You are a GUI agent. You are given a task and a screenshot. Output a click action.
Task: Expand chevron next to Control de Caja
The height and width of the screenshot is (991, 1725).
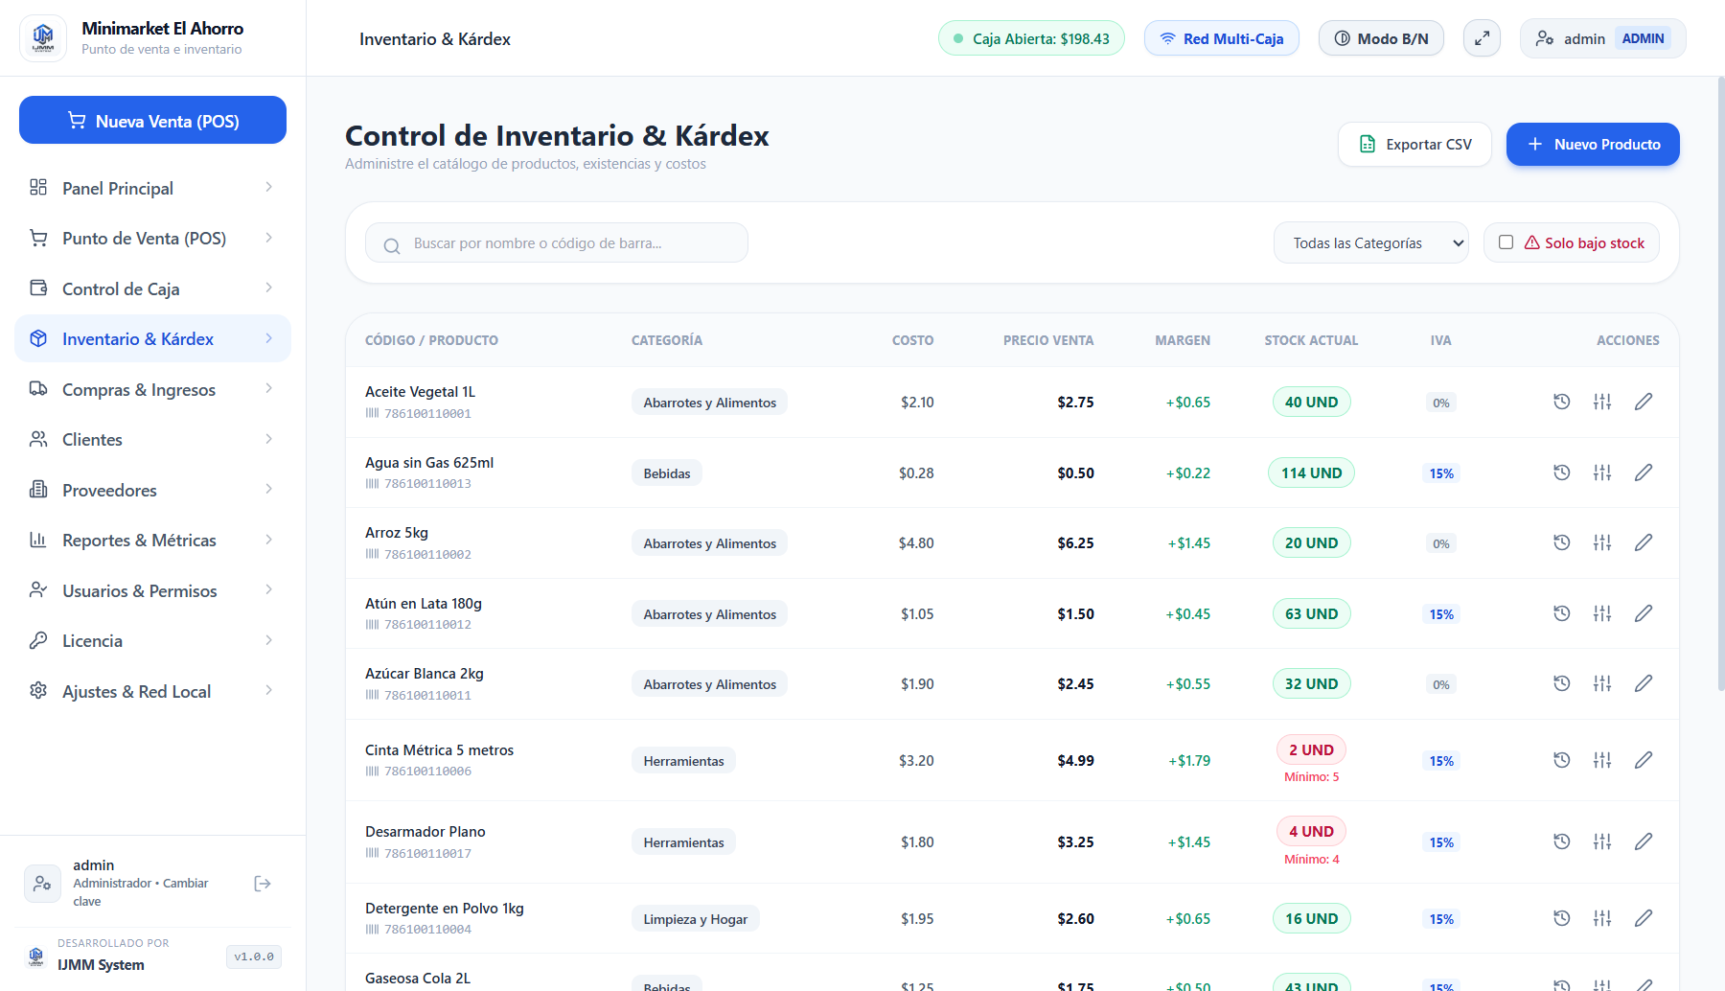click(x=268, y=288)
